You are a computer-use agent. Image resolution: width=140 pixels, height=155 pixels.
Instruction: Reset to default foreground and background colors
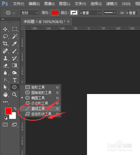click(6, 118)
